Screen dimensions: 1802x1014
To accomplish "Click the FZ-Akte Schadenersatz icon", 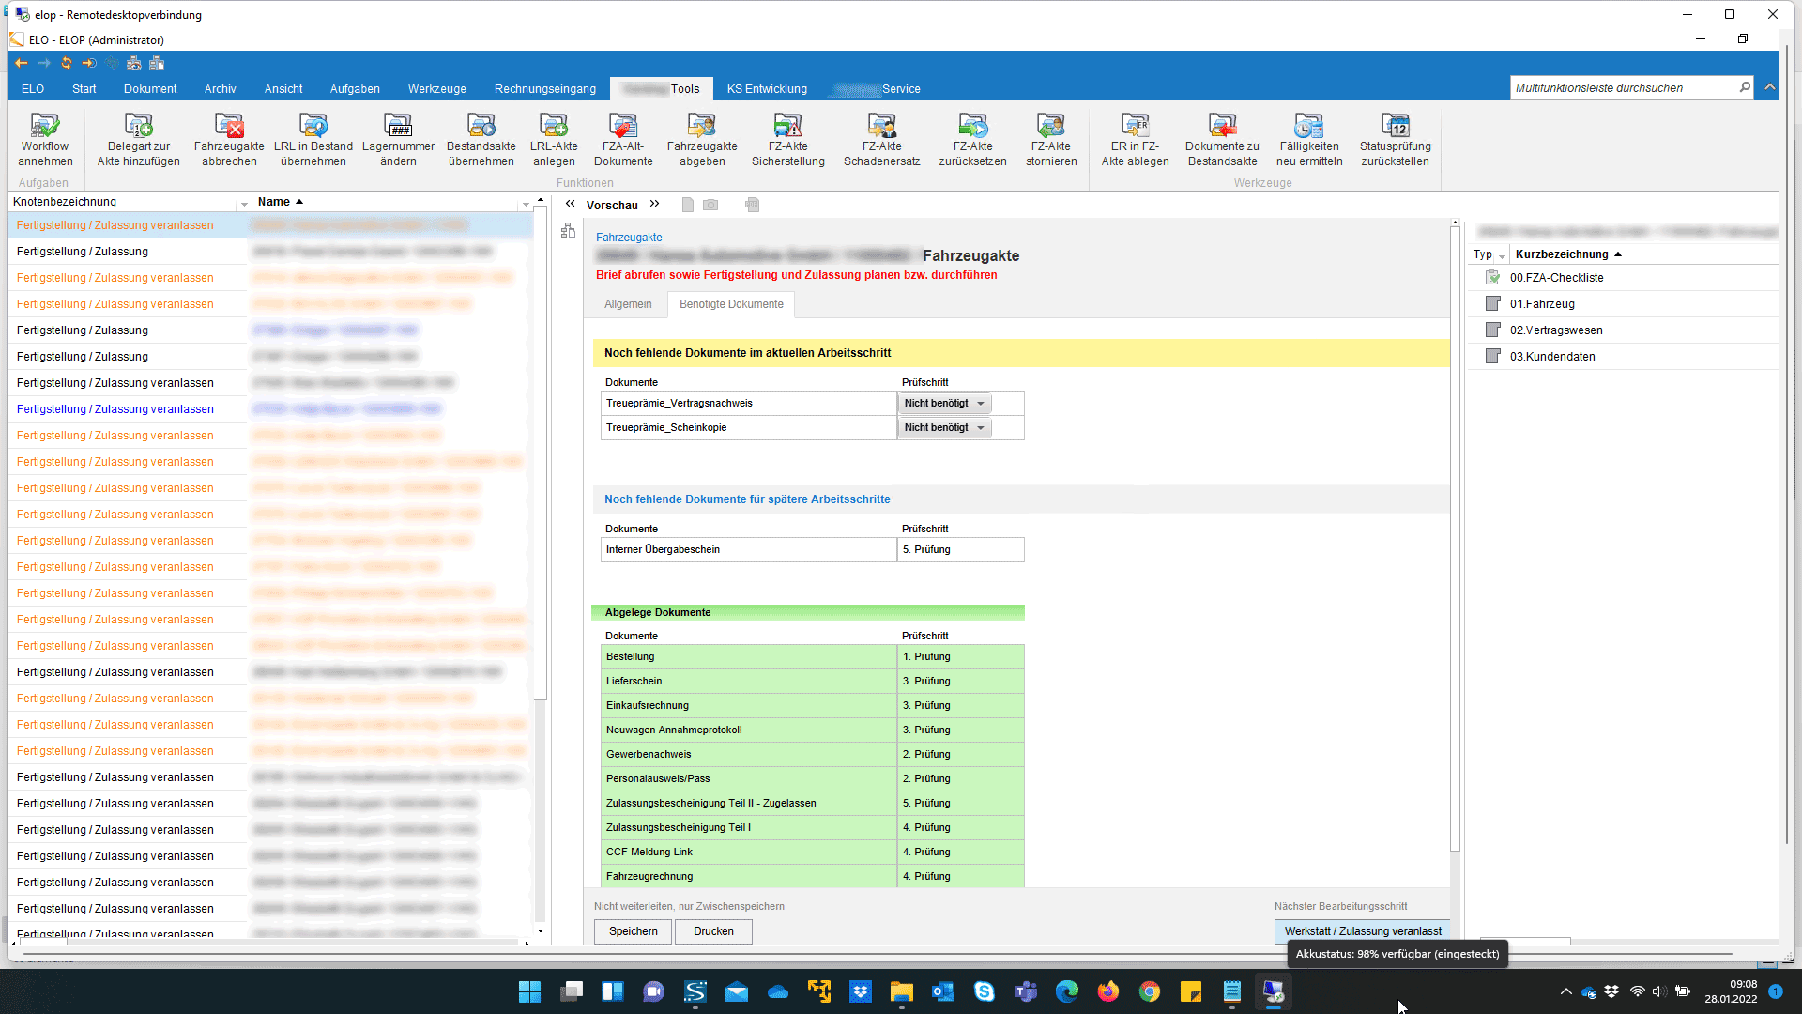I will click(881, 125).
